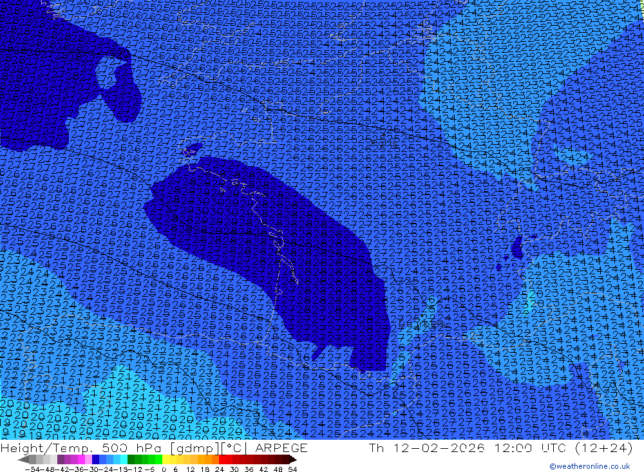
Task: Select the dark blue swatch in the legend
Action: (x=95, y=459)
